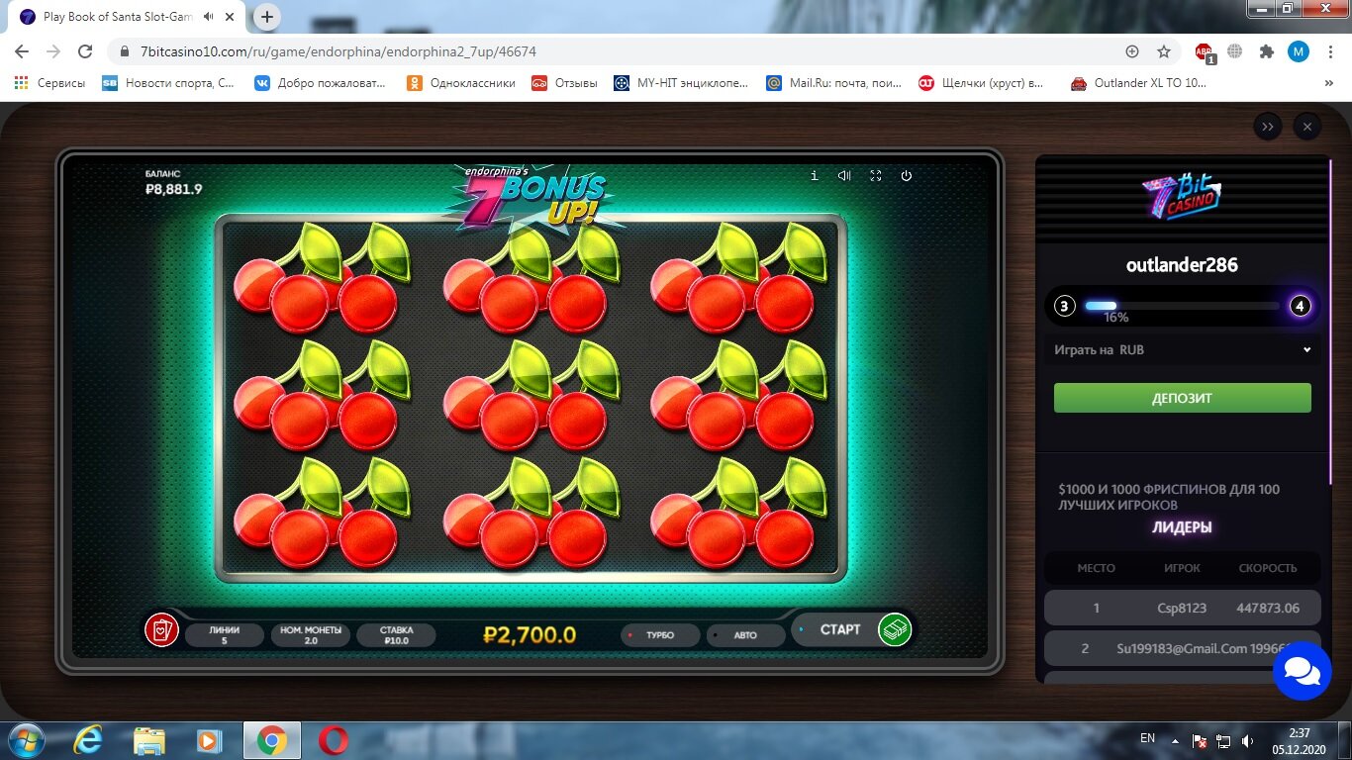Change the ЛИНИИ 5 selector
This screenshot has width=1352, height=760.
click(x=225, y=635)
